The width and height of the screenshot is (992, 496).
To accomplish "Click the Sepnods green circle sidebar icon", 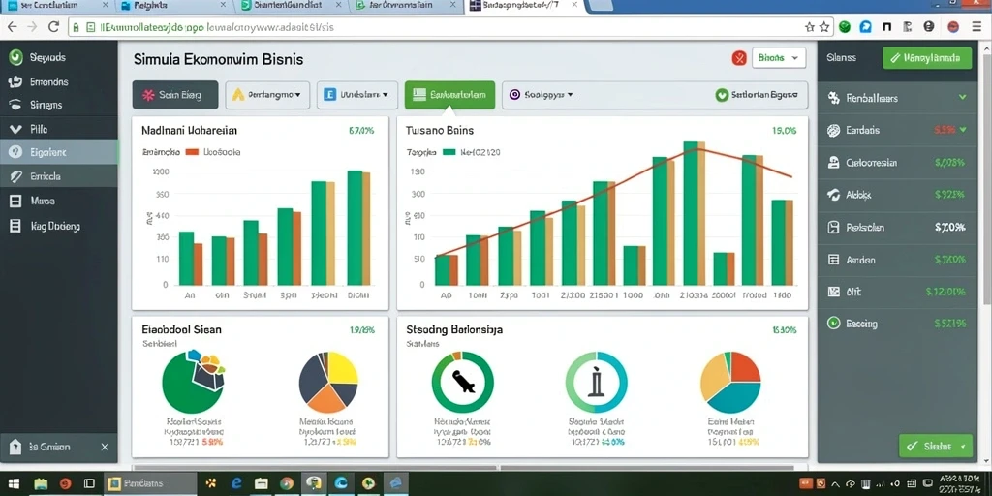I will [x=15, y=57].
